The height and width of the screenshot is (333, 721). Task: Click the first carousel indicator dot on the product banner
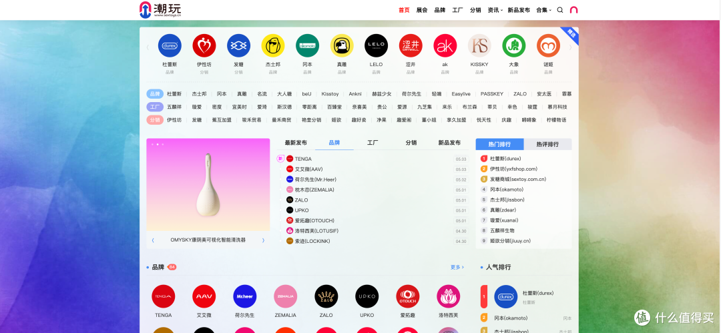tap(152, 144)
